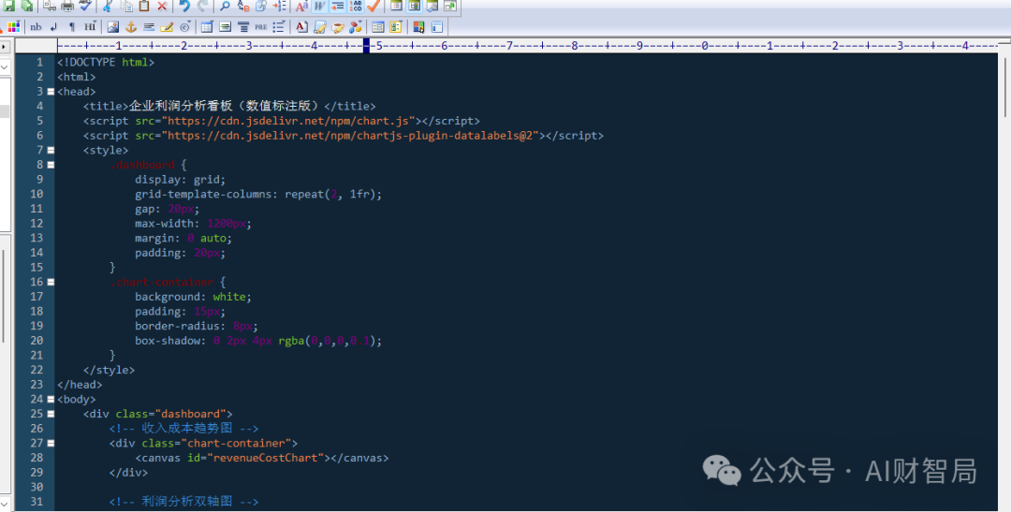Click the HTML Template/Frame icon
This screenshot has width=1011, height=512.
436,27
